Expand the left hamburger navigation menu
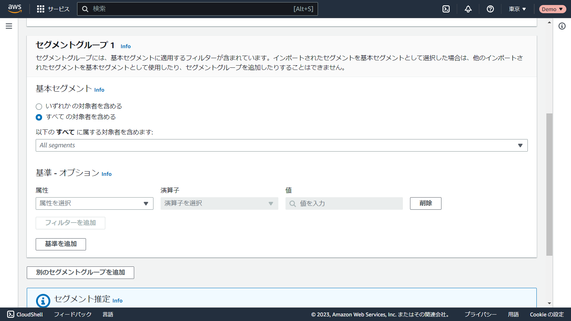Image resolution: width=571 pixels, height=321 pixels. click(x=9, y=26)
